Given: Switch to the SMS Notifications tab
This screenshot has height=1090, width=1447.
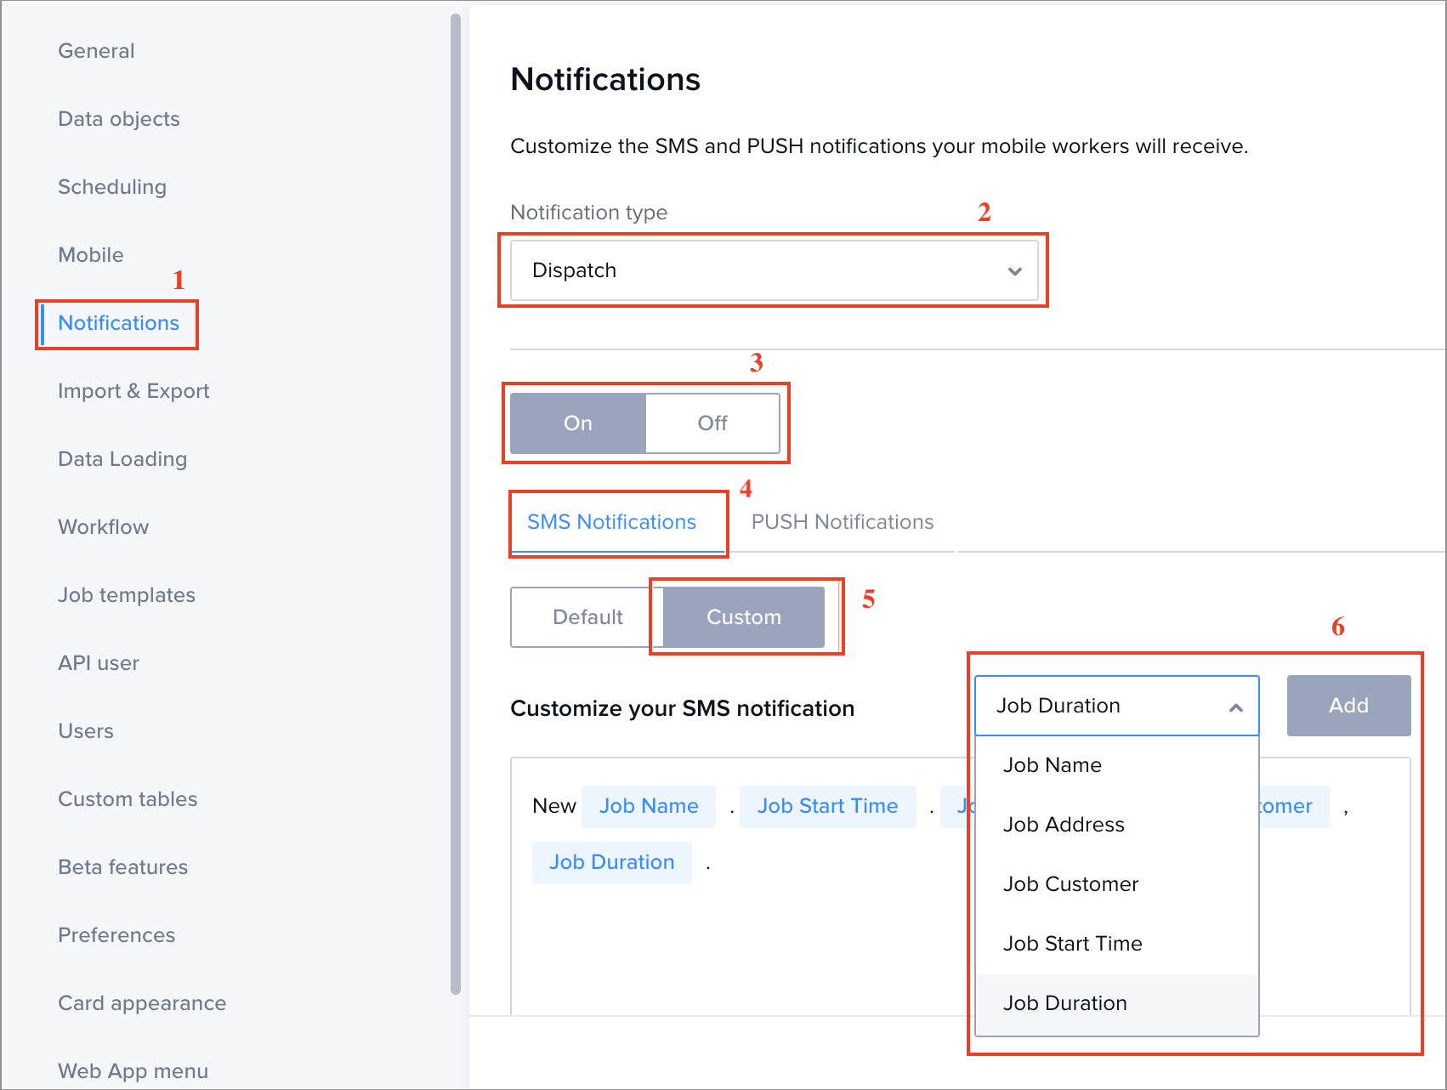Looking at the screenshot, I should pos(610,521).
